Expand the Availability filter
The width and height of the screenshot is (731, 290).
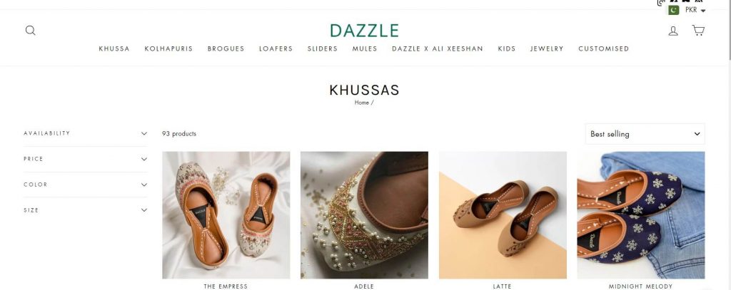86,133
